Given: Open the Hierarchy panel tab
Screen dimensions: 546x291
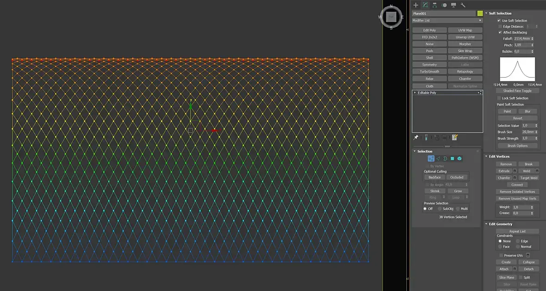Looking at the screenshot, I should (434, 5).
